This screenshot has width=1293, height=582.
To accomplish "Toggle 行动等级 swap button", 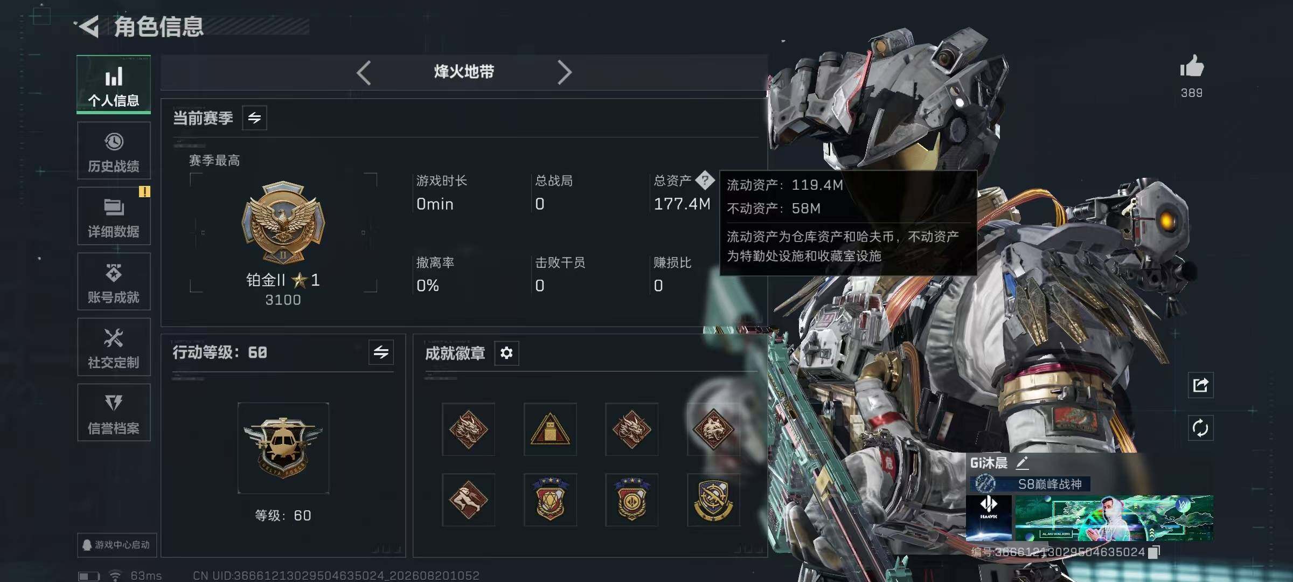I will coord(381,352).
